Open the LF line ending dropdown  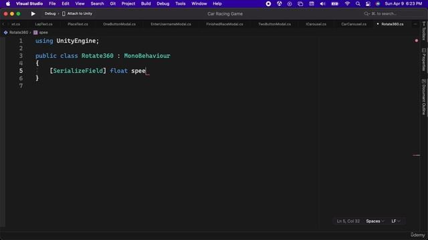coord(395,221)
